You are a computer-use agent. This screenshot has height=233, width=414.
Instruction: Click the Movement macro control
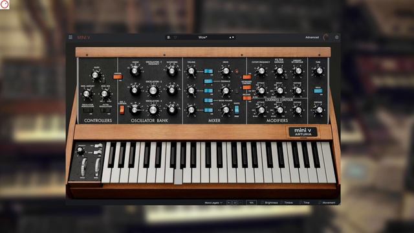pyautogui.click(x=327, y=203)
